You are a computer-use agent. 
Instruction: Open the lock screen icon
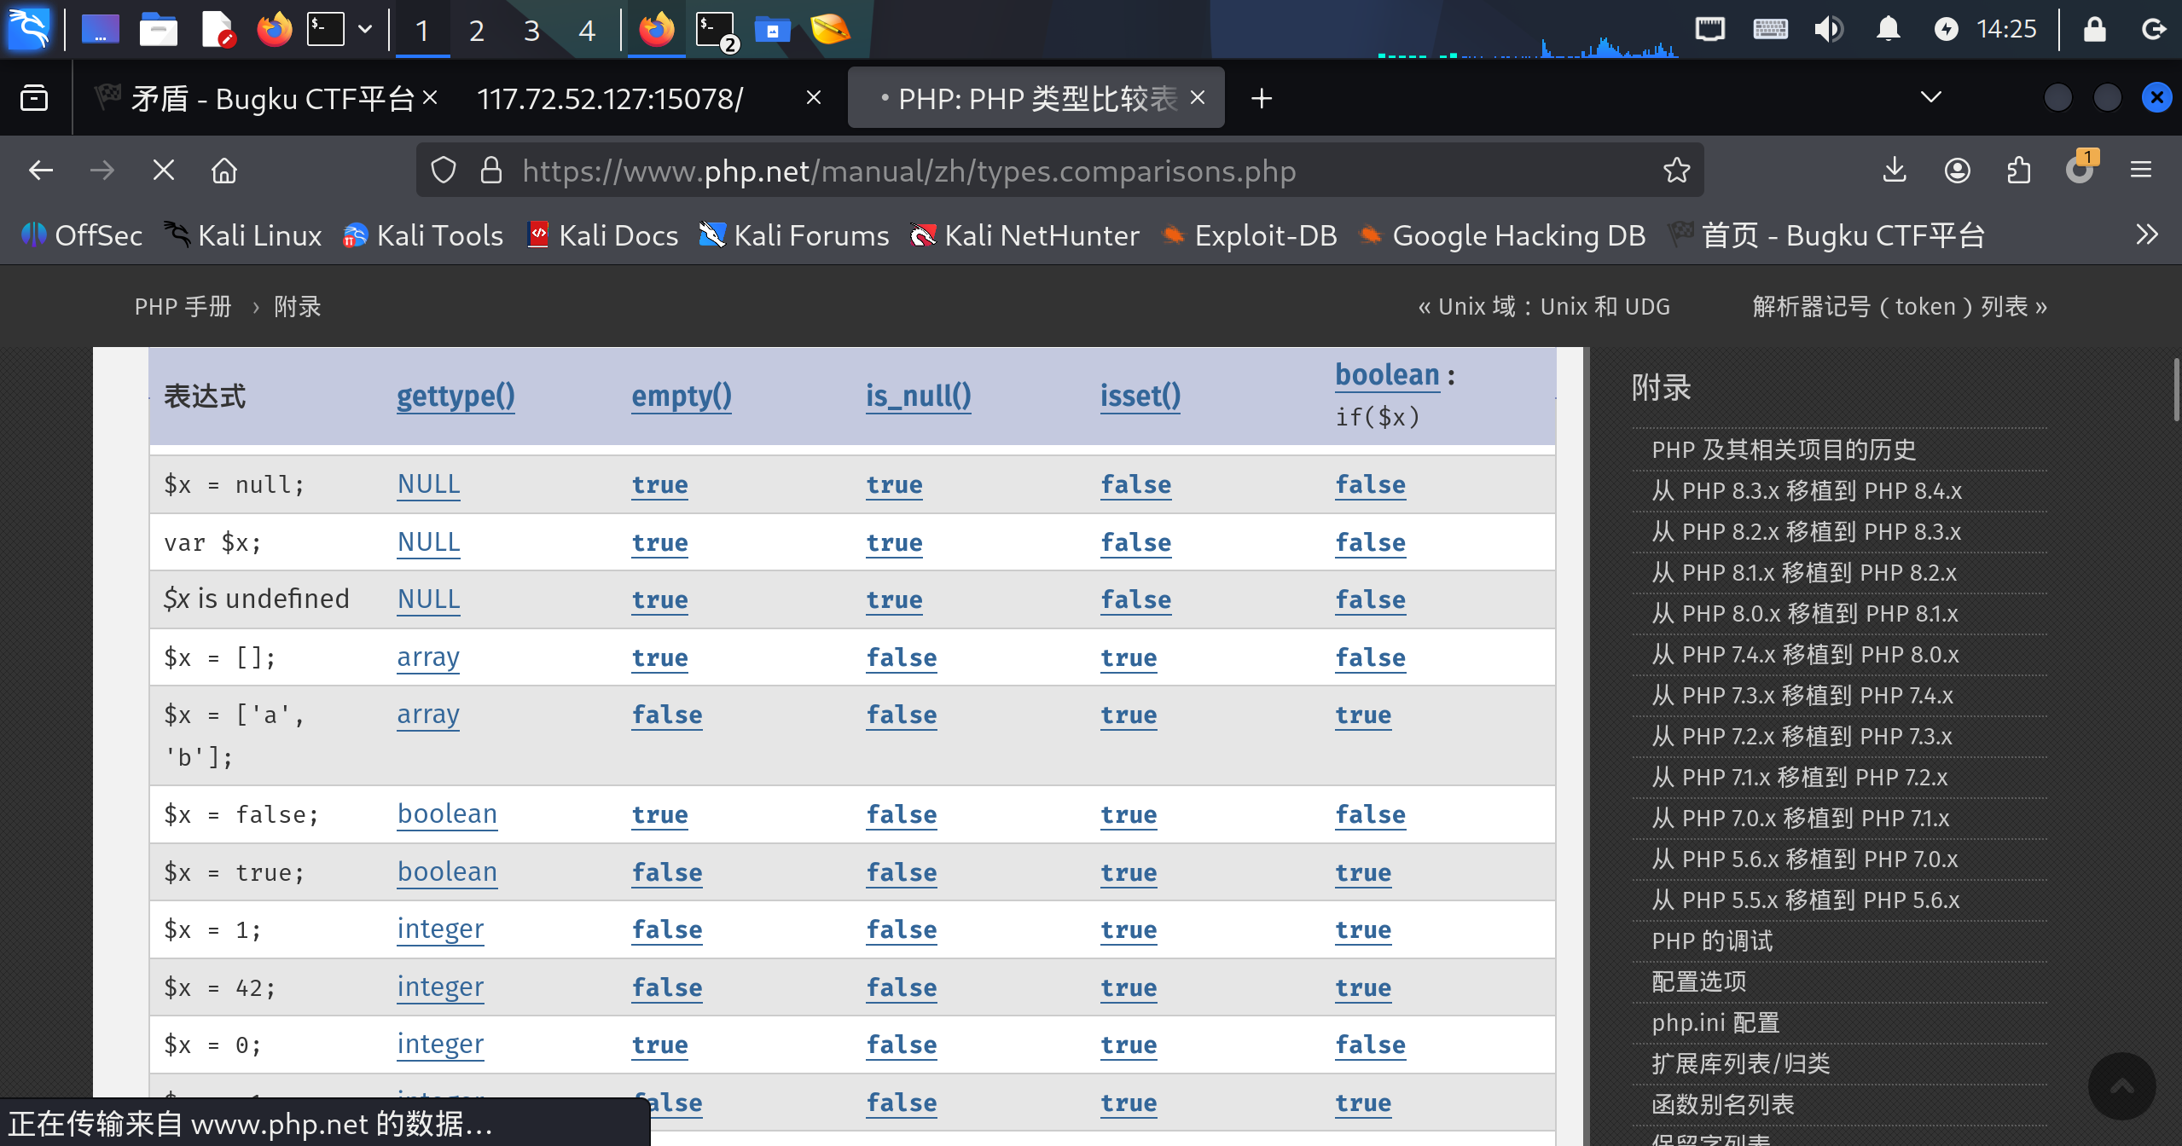pyautogui.click(x=2094, y=30)
